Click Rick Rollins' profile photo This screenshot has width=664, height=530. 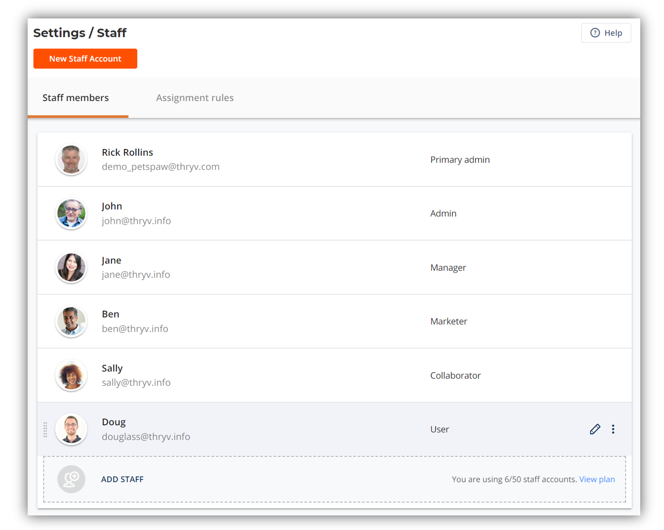click(71, 160)
